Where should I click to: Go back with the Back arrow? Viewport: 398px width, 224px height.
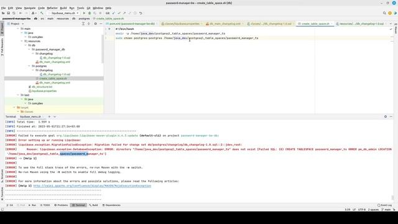21,13
